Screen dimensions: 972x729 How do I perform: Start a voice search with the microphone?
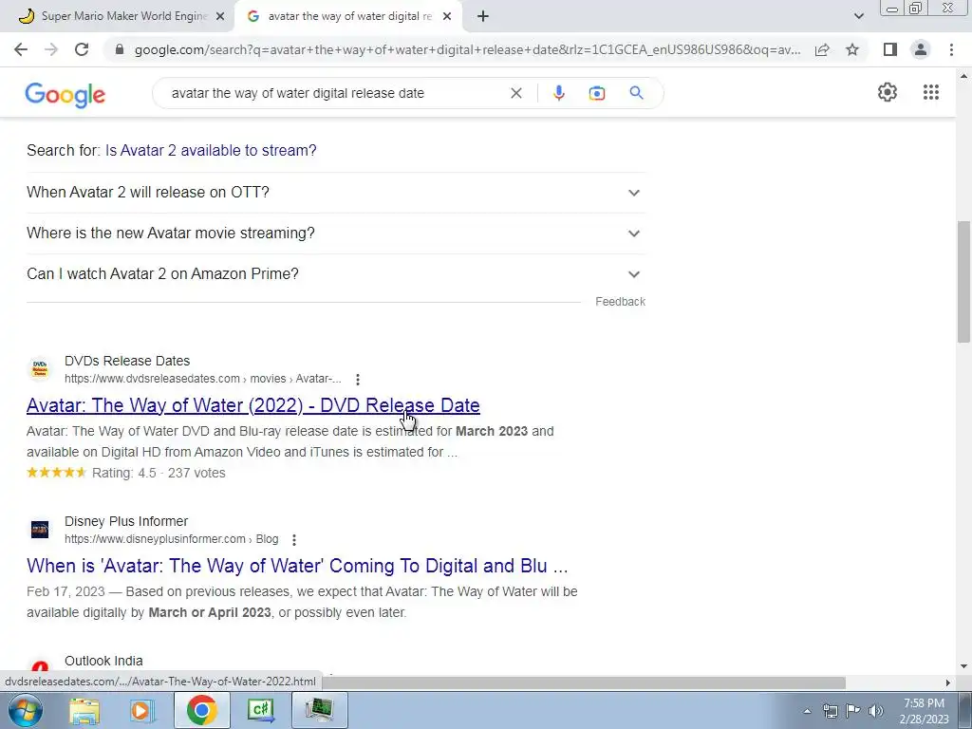pyautogui.click(x=558, y=93)
